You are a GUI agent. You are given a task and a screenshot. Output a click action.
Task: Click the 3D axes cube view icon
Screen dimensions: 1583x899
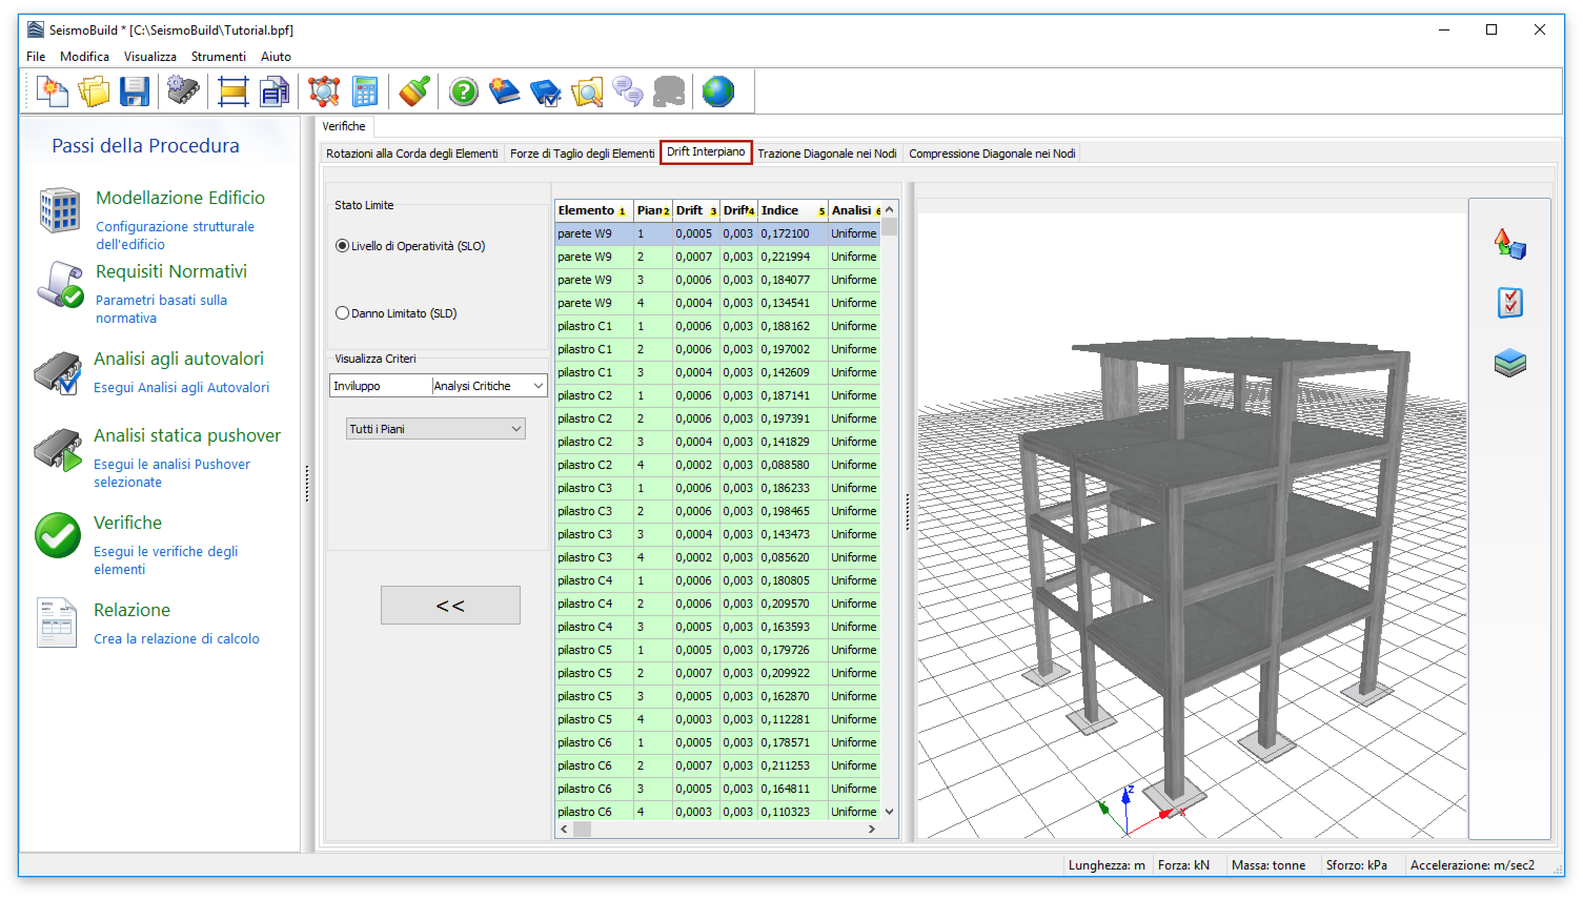pyautogui.click(x=1509, y=244)
